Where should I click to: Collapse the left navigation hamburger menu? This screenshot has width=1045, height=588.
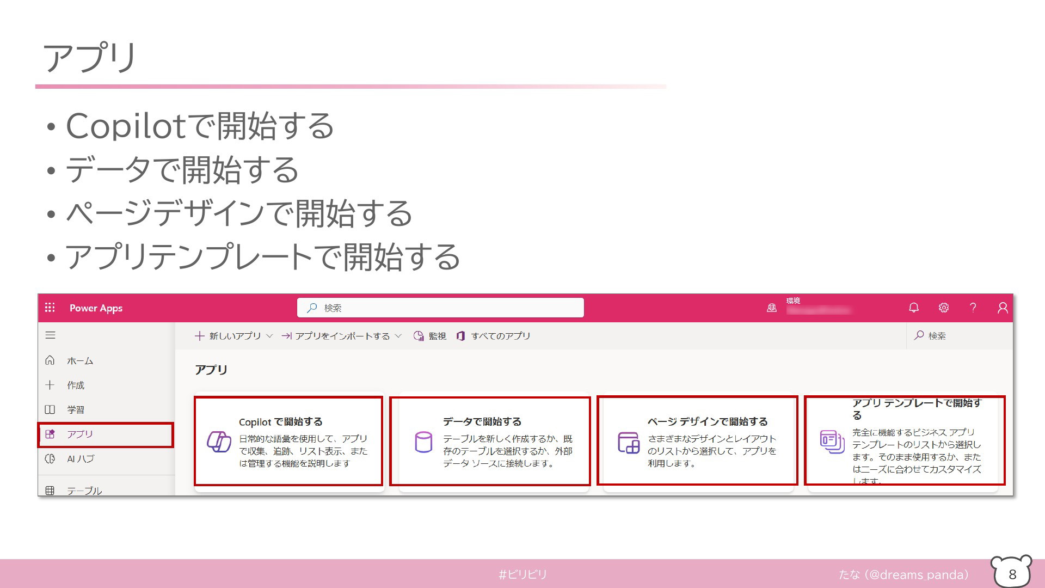[50, 335]
